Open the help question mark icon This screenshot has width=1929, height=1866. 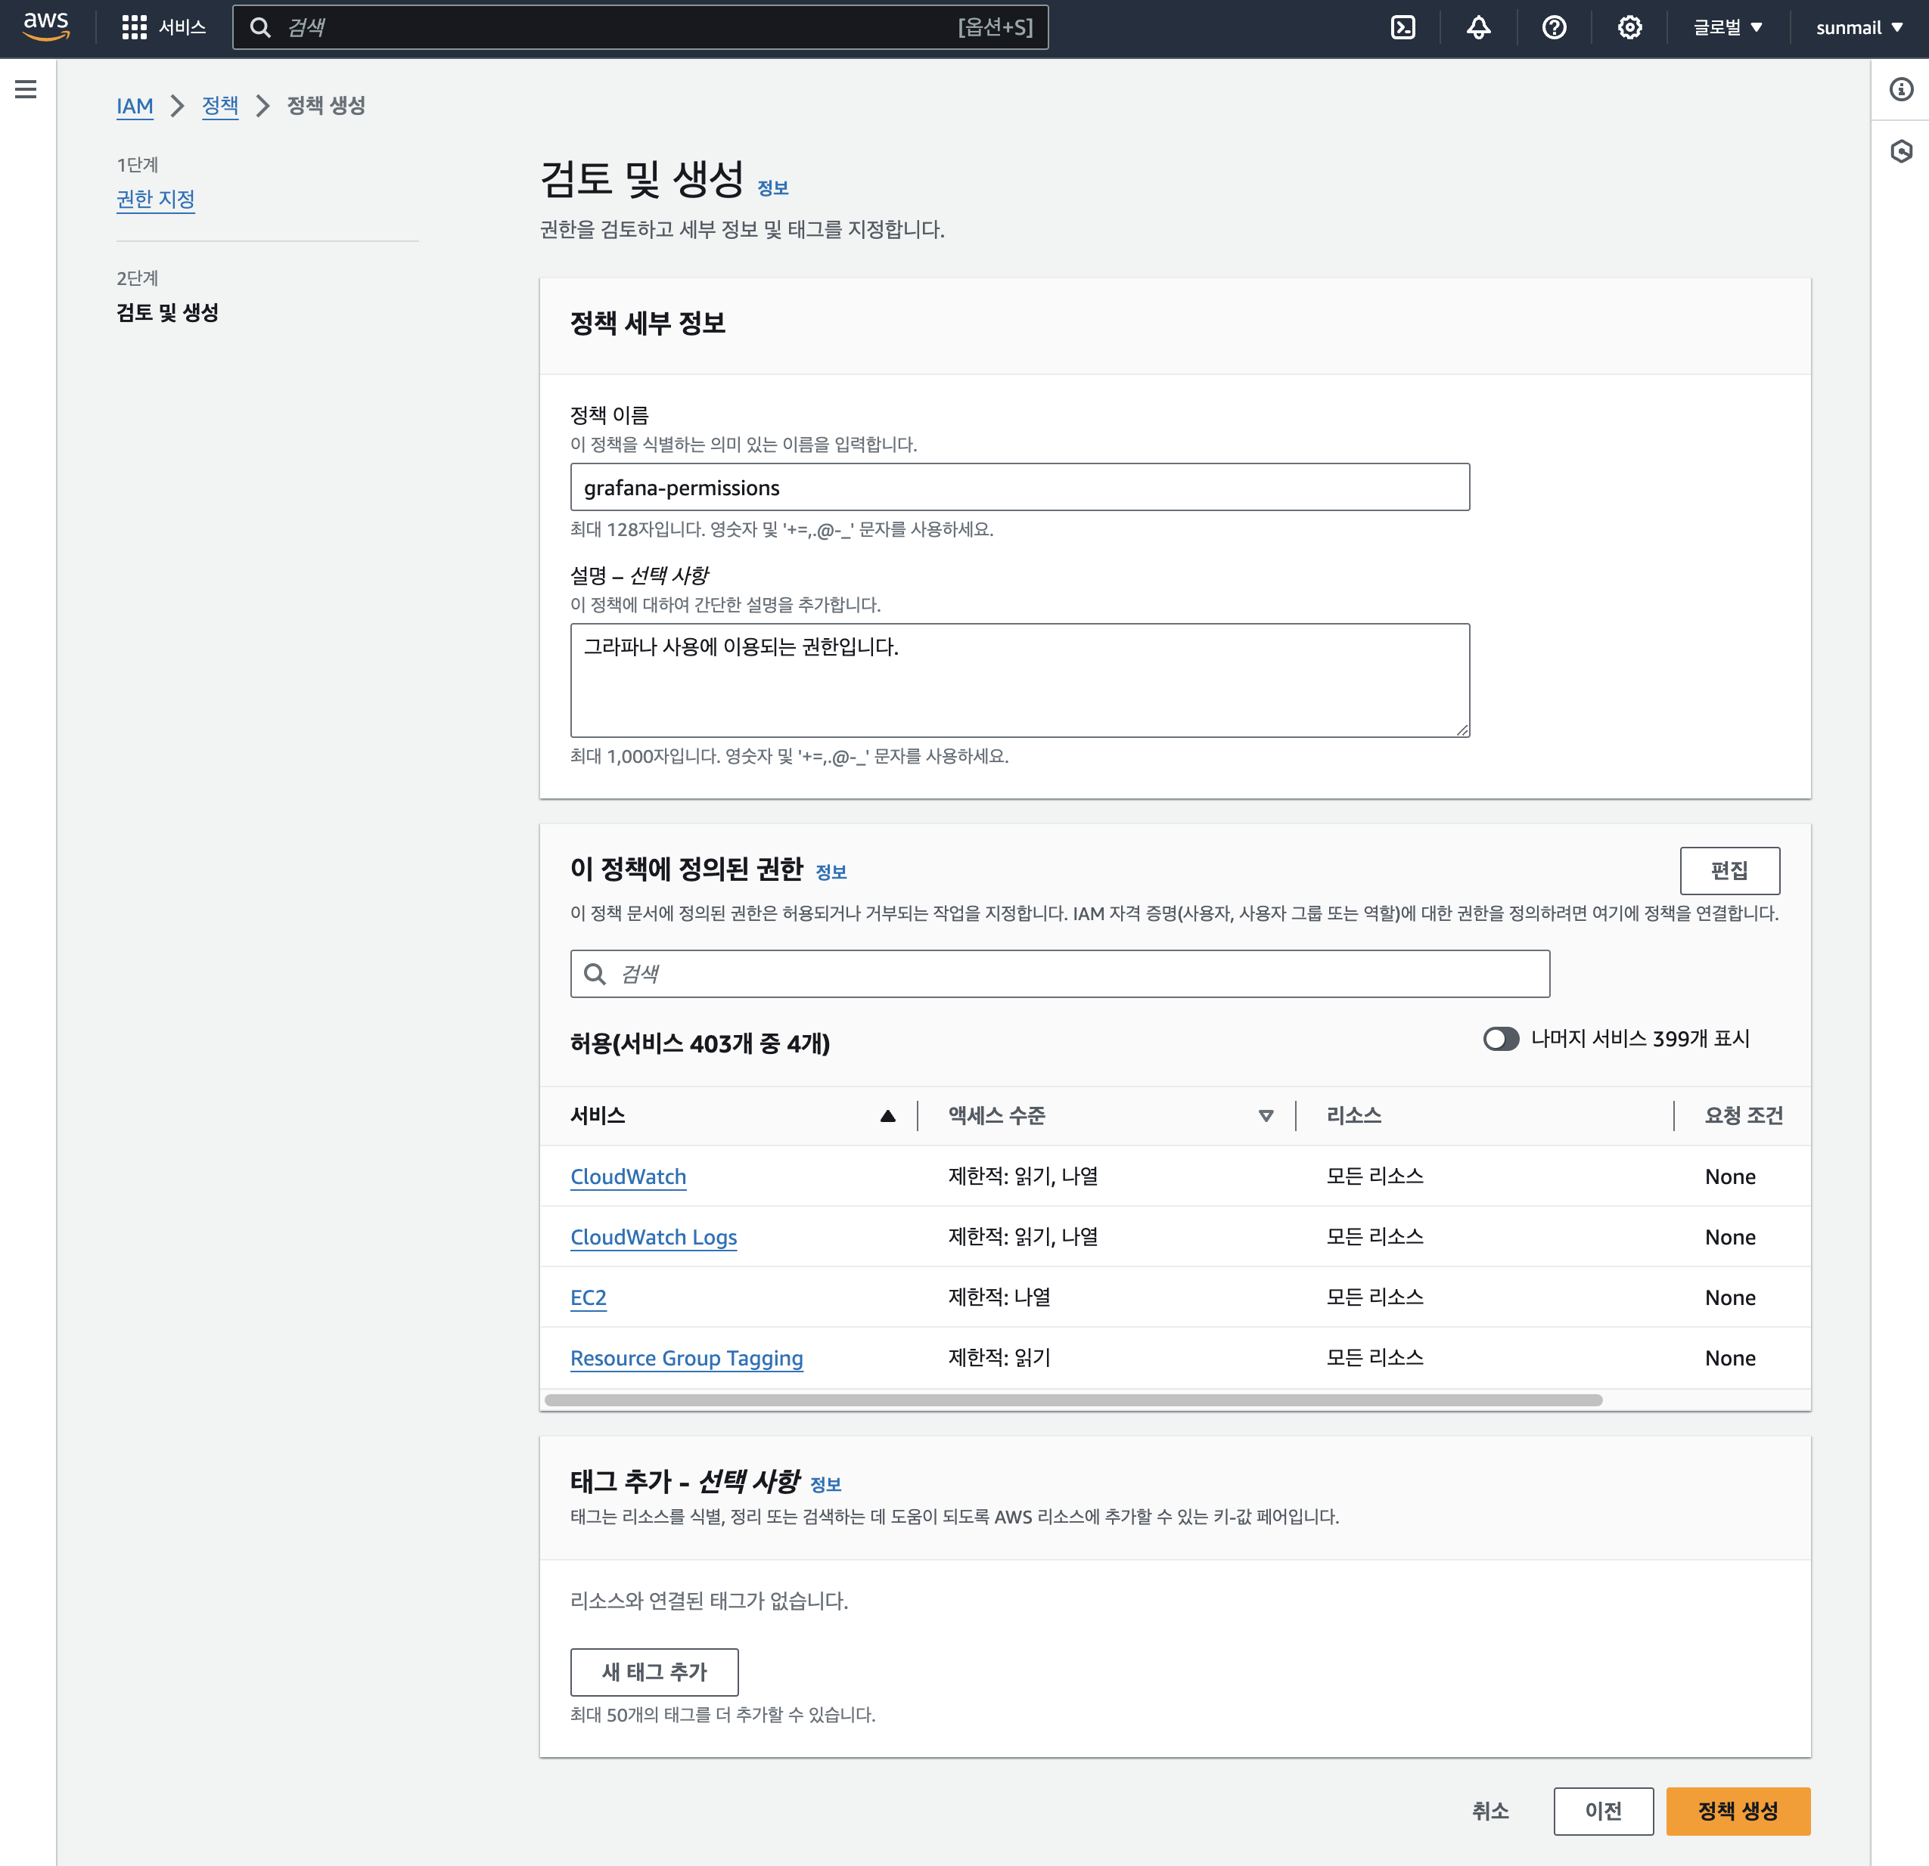(1554, 27)
